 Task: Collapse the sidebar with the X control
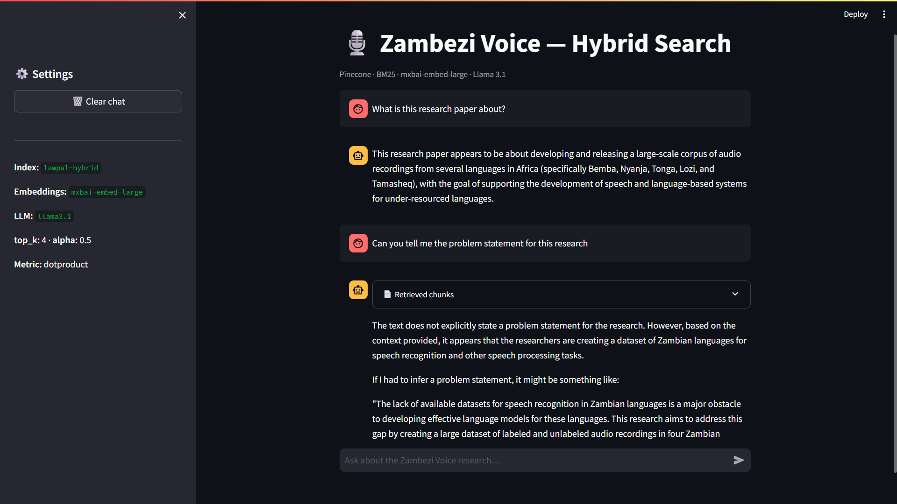tap(182, 15)
